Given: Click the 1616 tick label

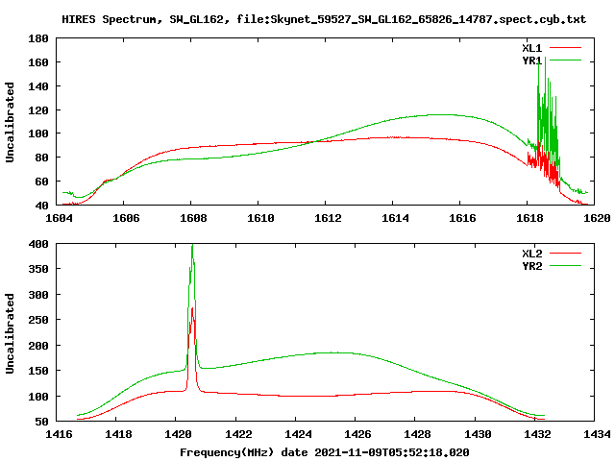Looking at the screenshot, I should (x=462, y=218).
